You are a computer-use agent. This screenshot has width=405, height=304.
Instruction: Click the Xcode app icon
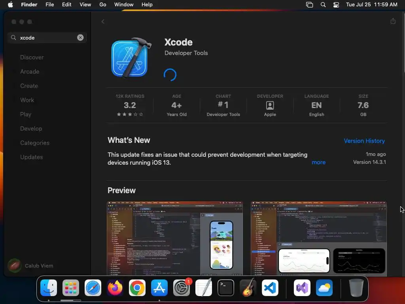tap(131, 58)
